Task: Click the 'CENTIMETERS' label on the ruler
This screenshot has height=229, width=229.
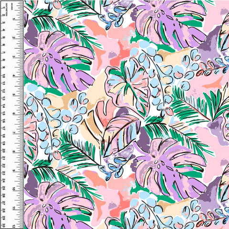Action: pos(6,10)
